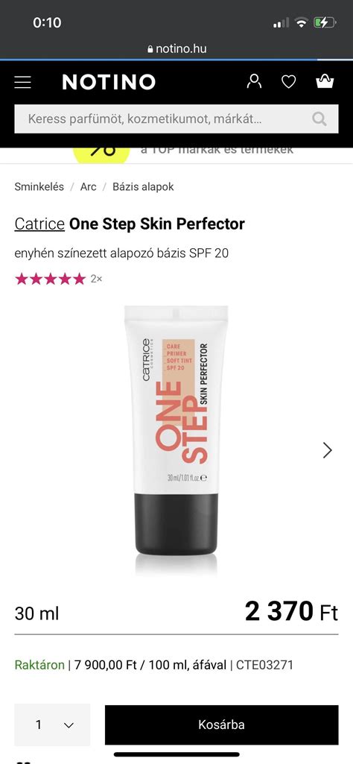Image resolution: width=353 pixels, height=764 pixels.
Task: Open the shopping basket icon
Action: point(325,81)
